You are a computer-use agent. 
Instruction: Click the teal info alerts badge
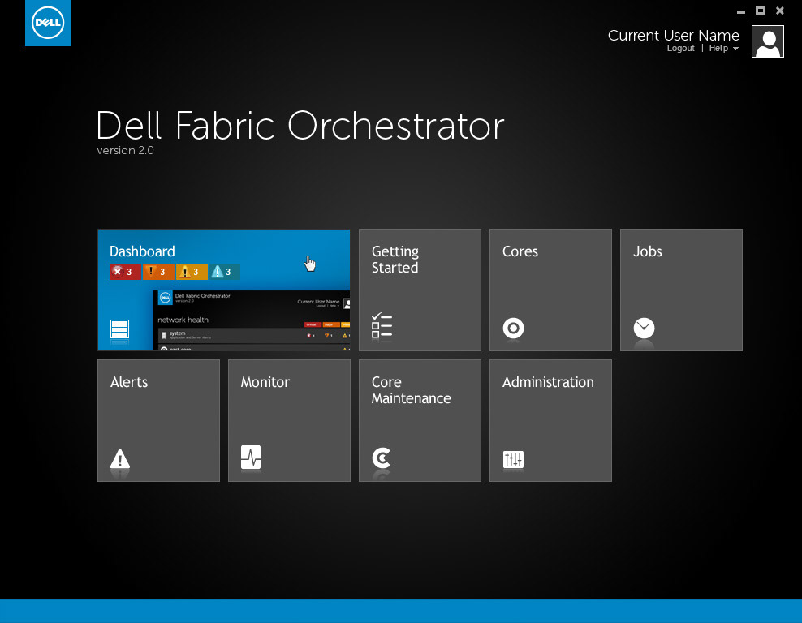[x=224, y=272]
